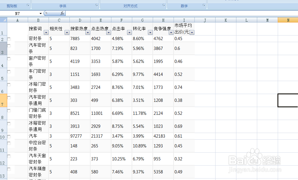
Task: Select row 7 header
Action: pyautogui.click(x=3, y=100)
